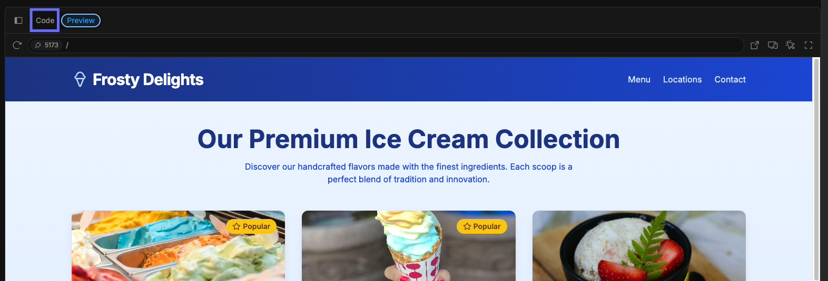Enter fullscreen preview mode
Viewport: 828px width, 281px height.
click(809, 45)
